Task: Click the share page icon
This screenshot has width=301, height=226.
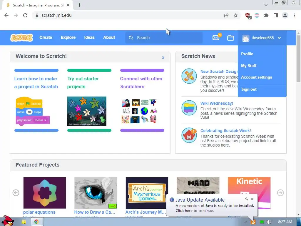Action: (x=226, y=15)
